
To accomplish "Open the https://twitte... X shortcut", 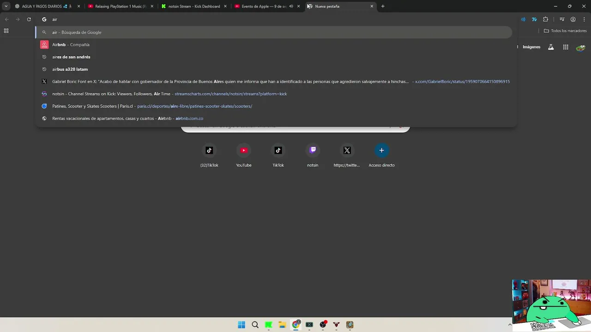I will (x=347, y=155).
